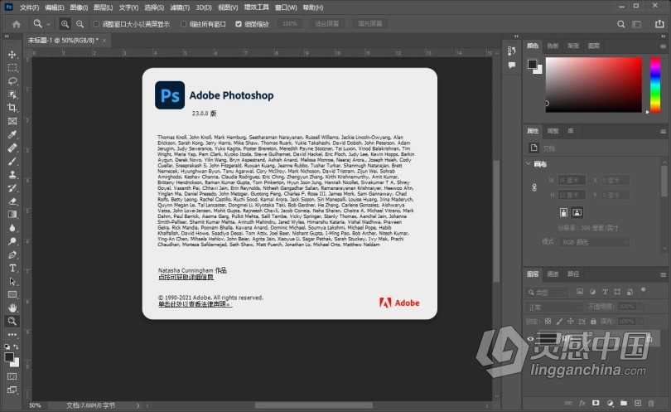Screen dimensions: 671x412
Task: Open the 文件(F) menu
Action: click(29, 7)
